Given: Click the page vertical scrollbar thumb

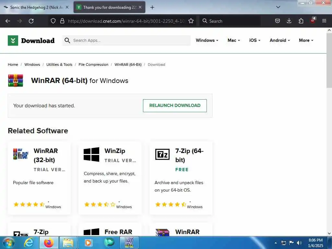Looking at the screenshot, I should [329, 60].
